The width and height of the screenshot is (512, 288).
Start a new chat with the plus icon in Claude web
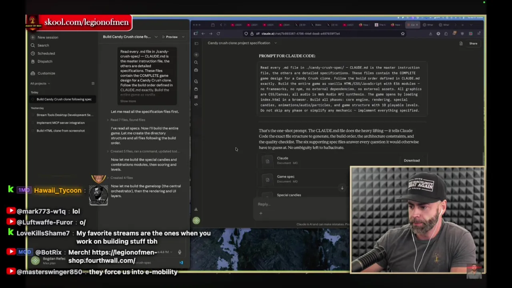point(196,54)
